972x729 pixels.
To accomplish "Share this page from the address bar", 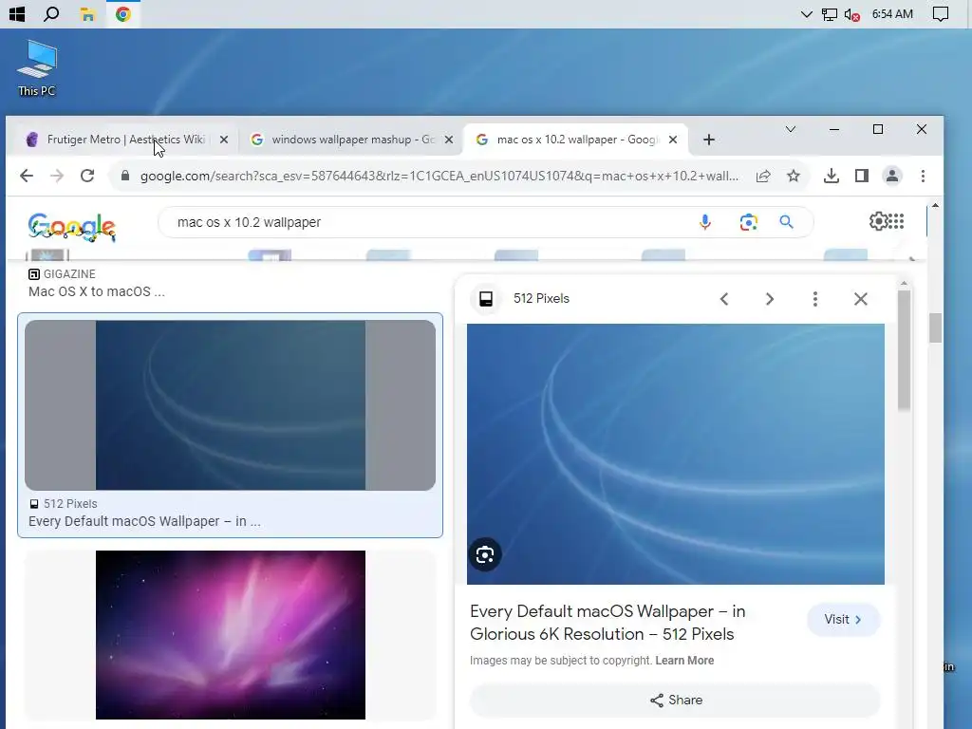I will (763, 176).
